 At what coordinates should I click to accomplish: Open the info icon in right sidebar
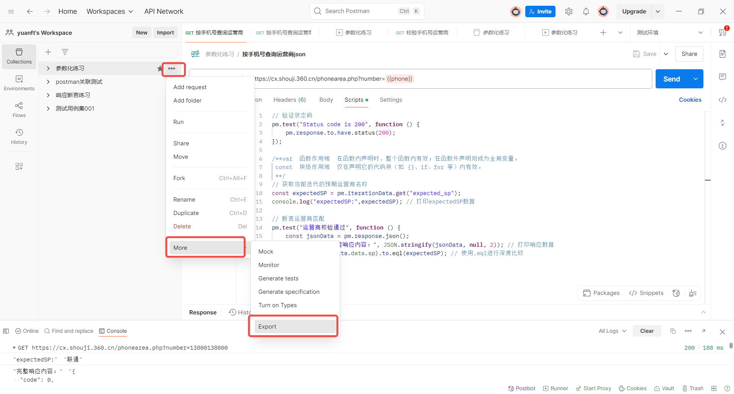pyautogui.click(x=723, y=146)
